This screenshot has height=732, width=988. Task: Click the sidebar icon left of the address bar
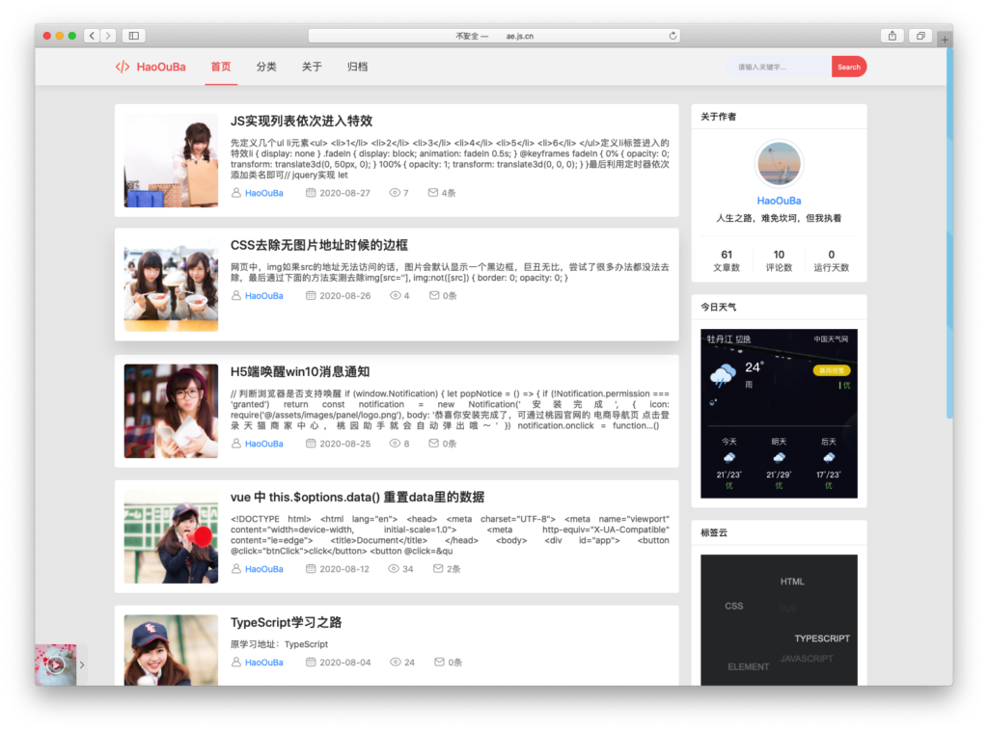tap(134, 35)
